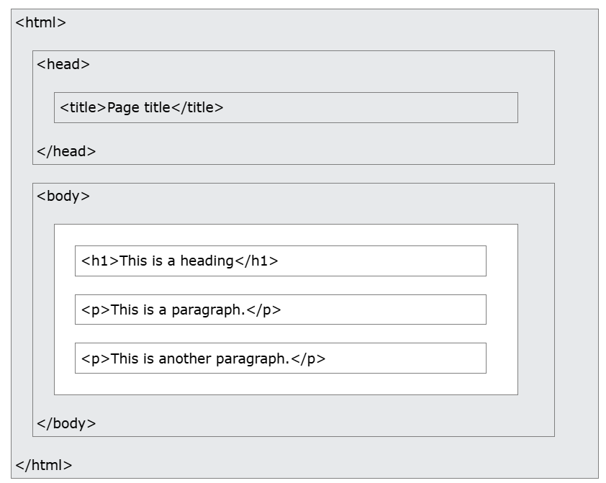Click the opening <body> tag label
The width and height of the screenshot is (606, 483).
coord(63,196)
